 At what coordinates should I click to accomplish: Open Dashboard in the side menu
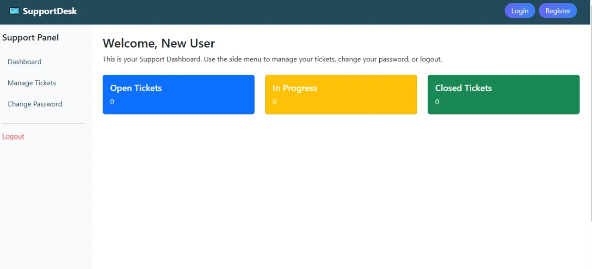coord(25,62)
